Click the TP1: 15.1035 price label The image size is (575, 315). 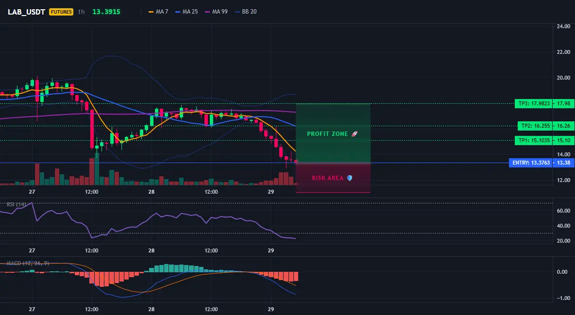[x=534, y=140]
